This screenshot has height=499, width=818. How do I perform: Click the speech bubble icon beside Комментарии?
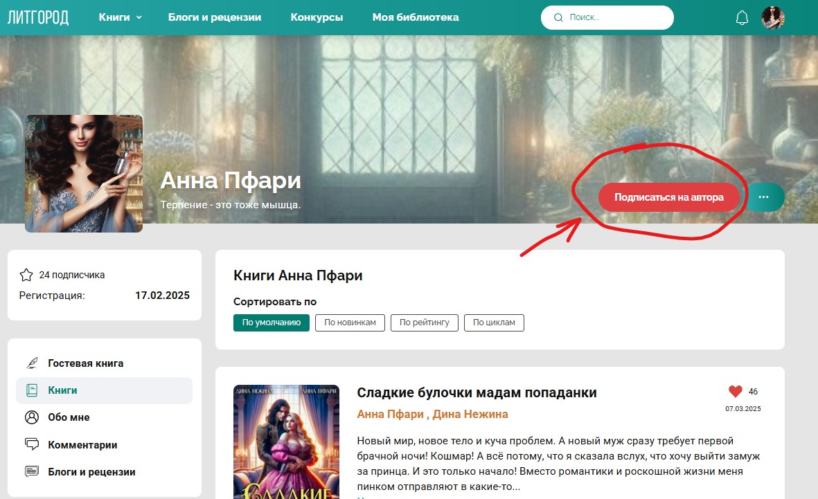(32, 444)
